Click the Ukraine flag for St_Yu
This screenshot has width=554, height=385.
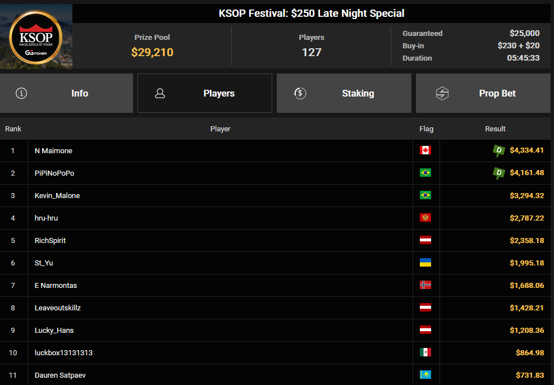pyautogui.click(x=425, y=263)
